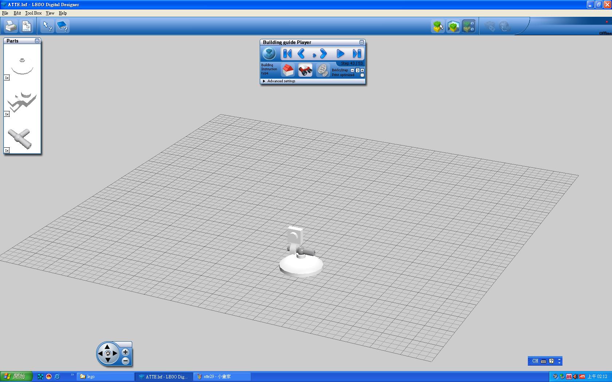Screen dimensions: 612x382
Task: Click the Step 43 / 53 indicator
Action: pos(352,63)
